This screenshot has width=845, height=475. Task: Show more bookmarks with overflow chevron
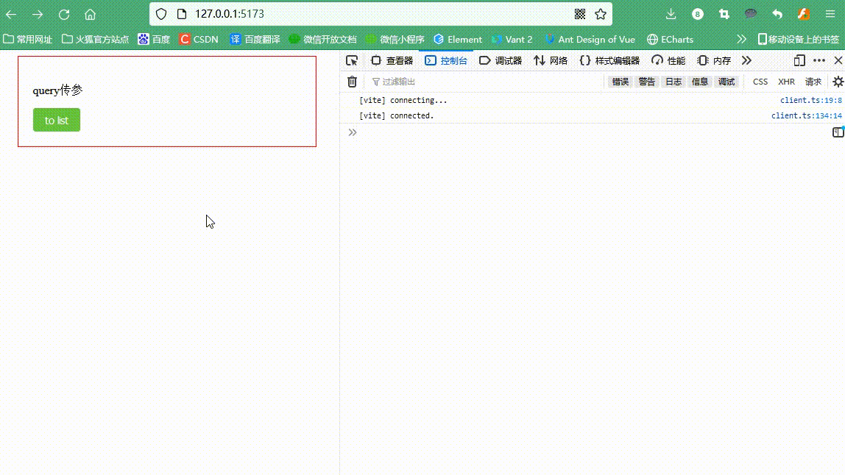coord(741,39)
